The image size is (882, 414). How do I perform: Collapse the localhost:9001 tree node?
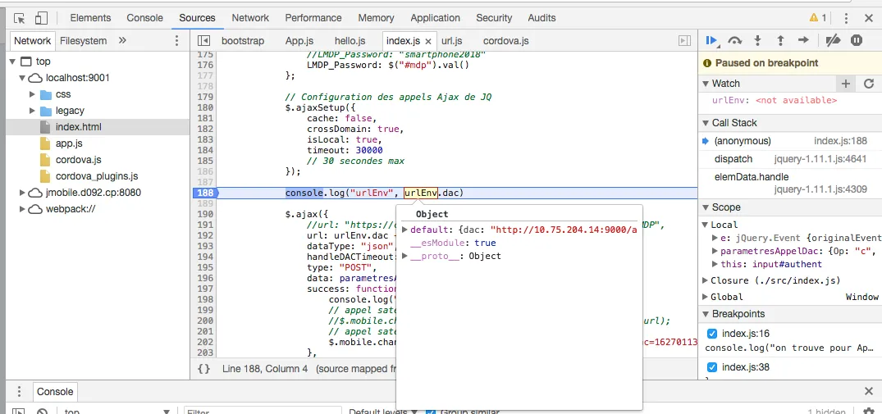(x=22, y=78)
